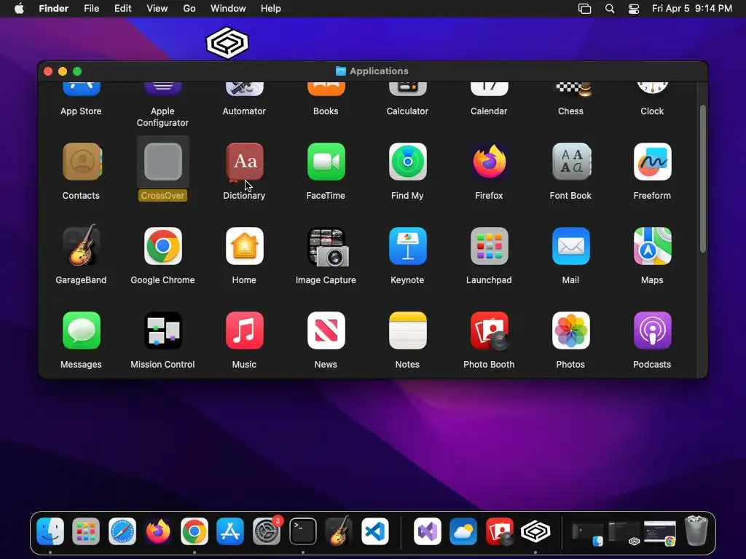Image resolution: width=746 pixels, height=559 pixels.
Task: Select GarageBand in the Applications window
Action: point(82,245)
